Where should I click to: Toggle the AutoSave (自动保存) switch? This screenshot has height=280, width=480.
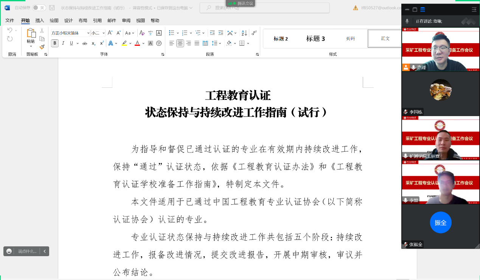click(x=39, y=8)
